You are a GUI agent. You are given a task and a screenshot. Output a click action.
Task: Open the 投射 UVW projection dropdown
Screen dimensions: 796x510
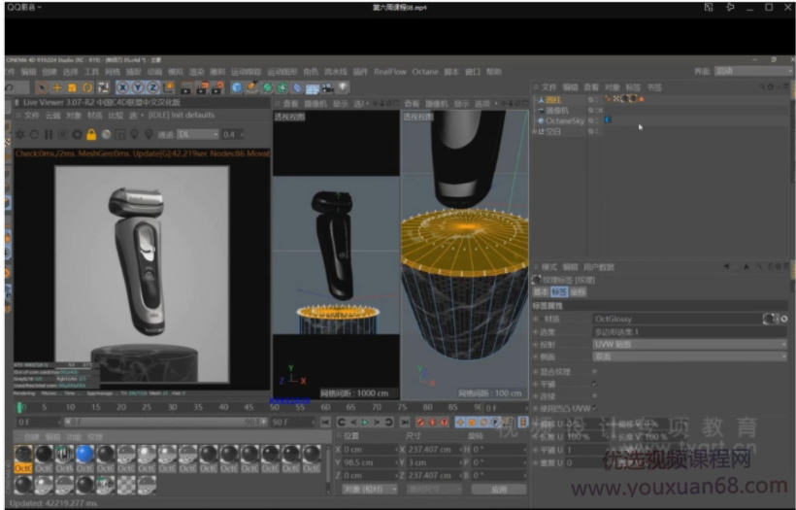point(689,343)
